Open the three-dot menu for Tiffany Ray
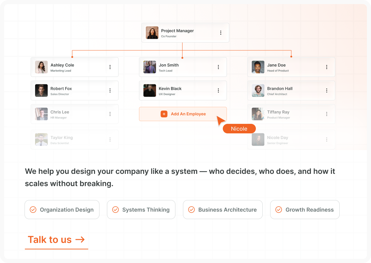The image size is (371, 263). coord(327,114)
